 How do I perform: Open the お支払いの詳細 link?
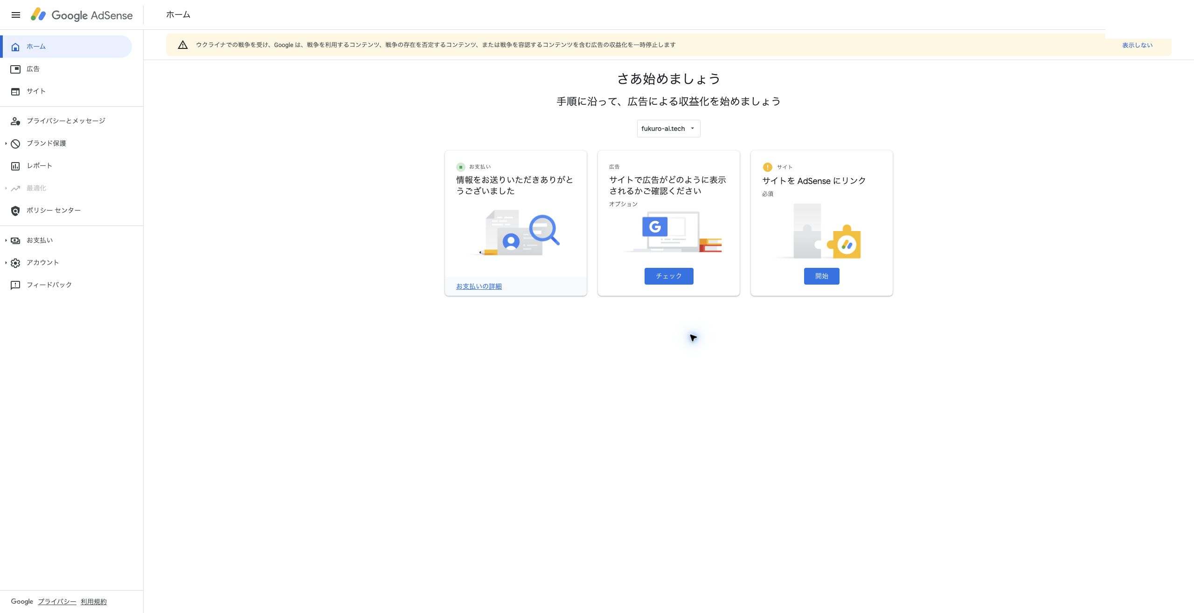(479, 286)
